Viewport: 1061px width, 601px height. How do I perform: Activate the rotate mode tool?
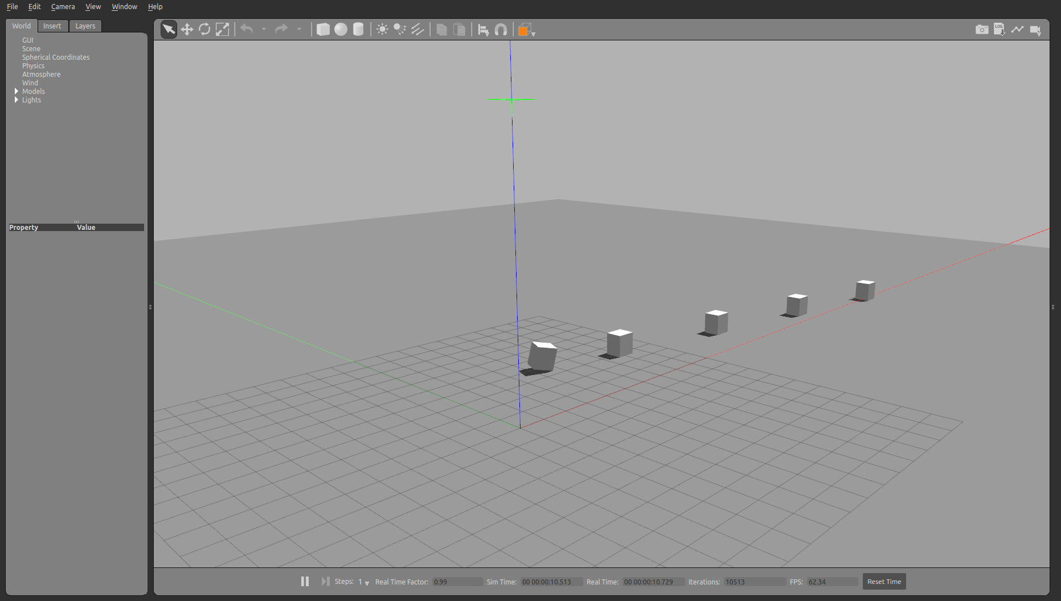(x=204, y=29)
